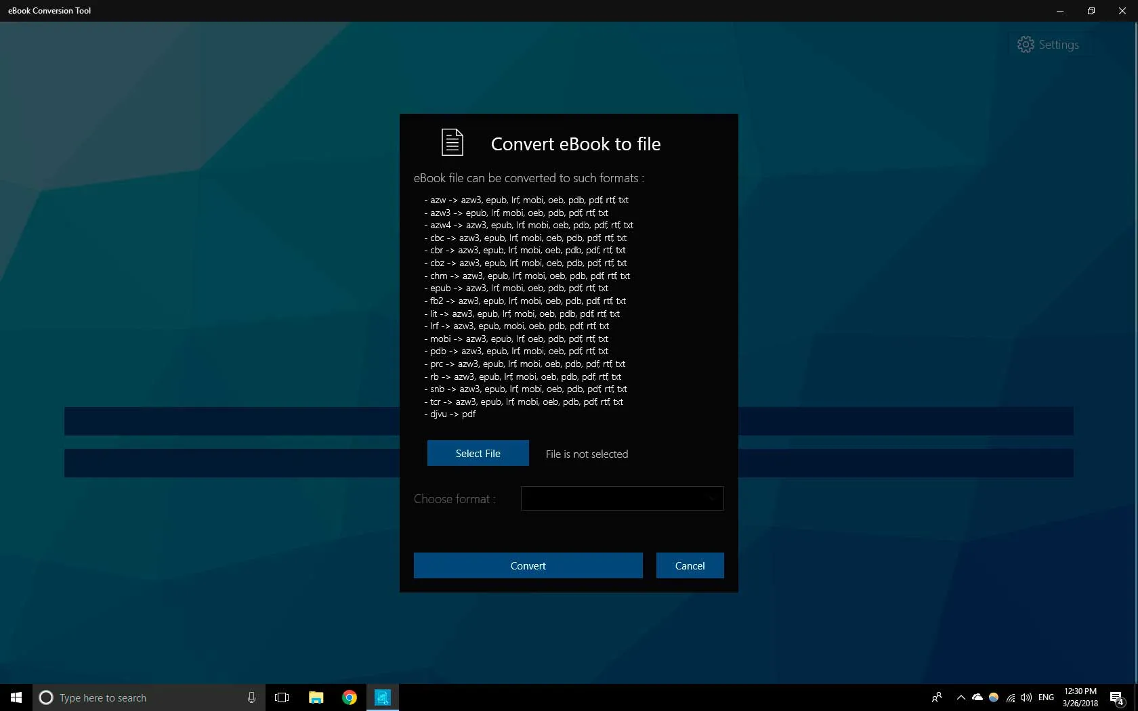
Task: Click the eBook Conversion Tool taskbar icon
Action: point(383,697)
